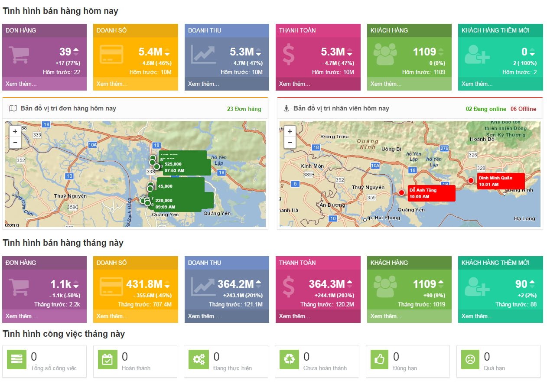Click the 364.2M value in this month's DOANH THU
The image size is (547, 384).
pyautogui.click(x=235, y=284)
